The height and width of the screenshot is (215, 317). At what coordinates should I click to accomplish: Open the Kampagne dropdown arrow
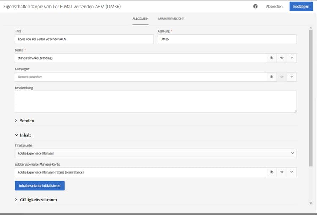(x=292, y=77)
